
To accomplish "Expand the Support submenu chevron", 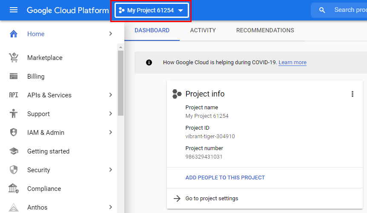I will (x=111, y=114).
